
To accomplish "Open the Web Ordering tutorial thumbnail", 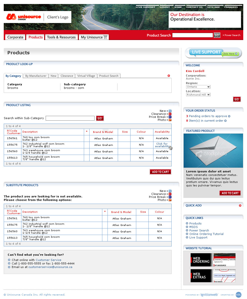I will [213, 260].
